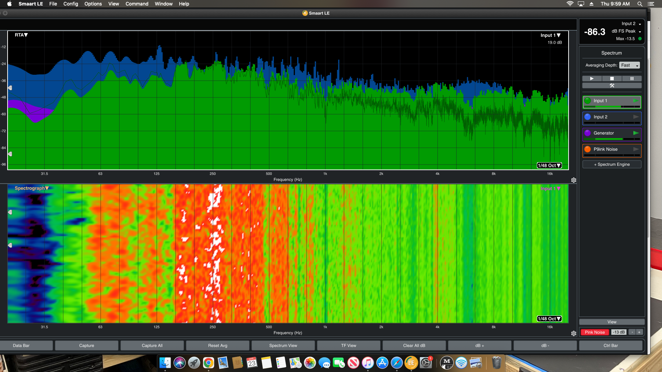Viewport: 662px width, 372px height.
Task: Open RTA Input 1 trace selector dropdown
Action: click(x=550, y=35)
